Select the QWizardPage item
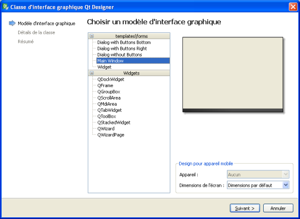The image size is (300, 219). 111,135
